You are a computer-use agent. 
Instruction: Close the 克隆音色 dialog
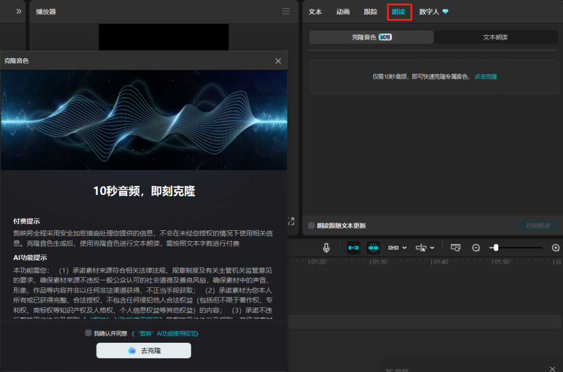[278, 61]
